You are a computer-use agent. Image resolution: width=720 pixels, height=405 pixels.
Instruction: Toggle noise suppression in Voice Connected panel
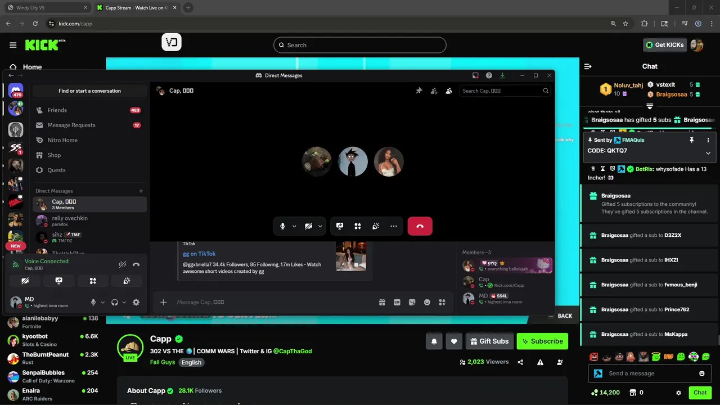[x=122, y=264]
